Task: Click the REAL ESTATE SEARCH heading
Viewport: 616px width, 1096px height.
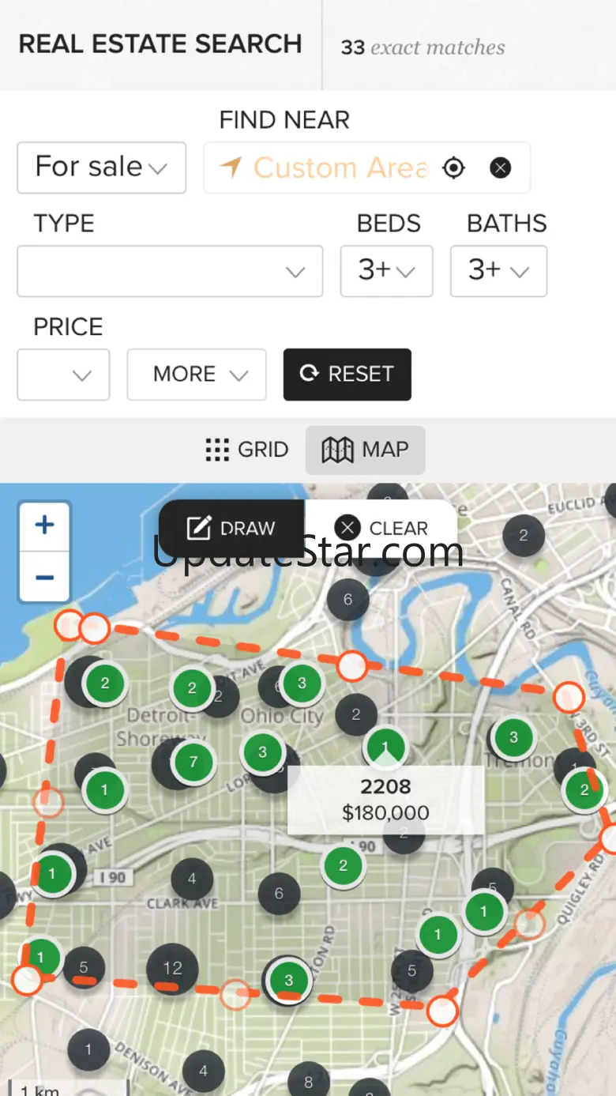Action: pos(160,43)
